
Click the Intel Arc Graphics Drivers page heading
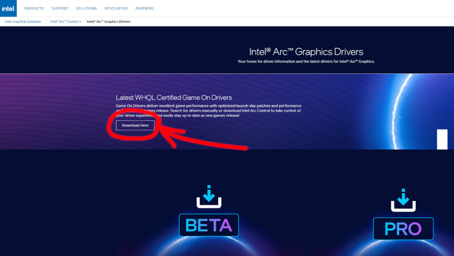tap(306, 51)
